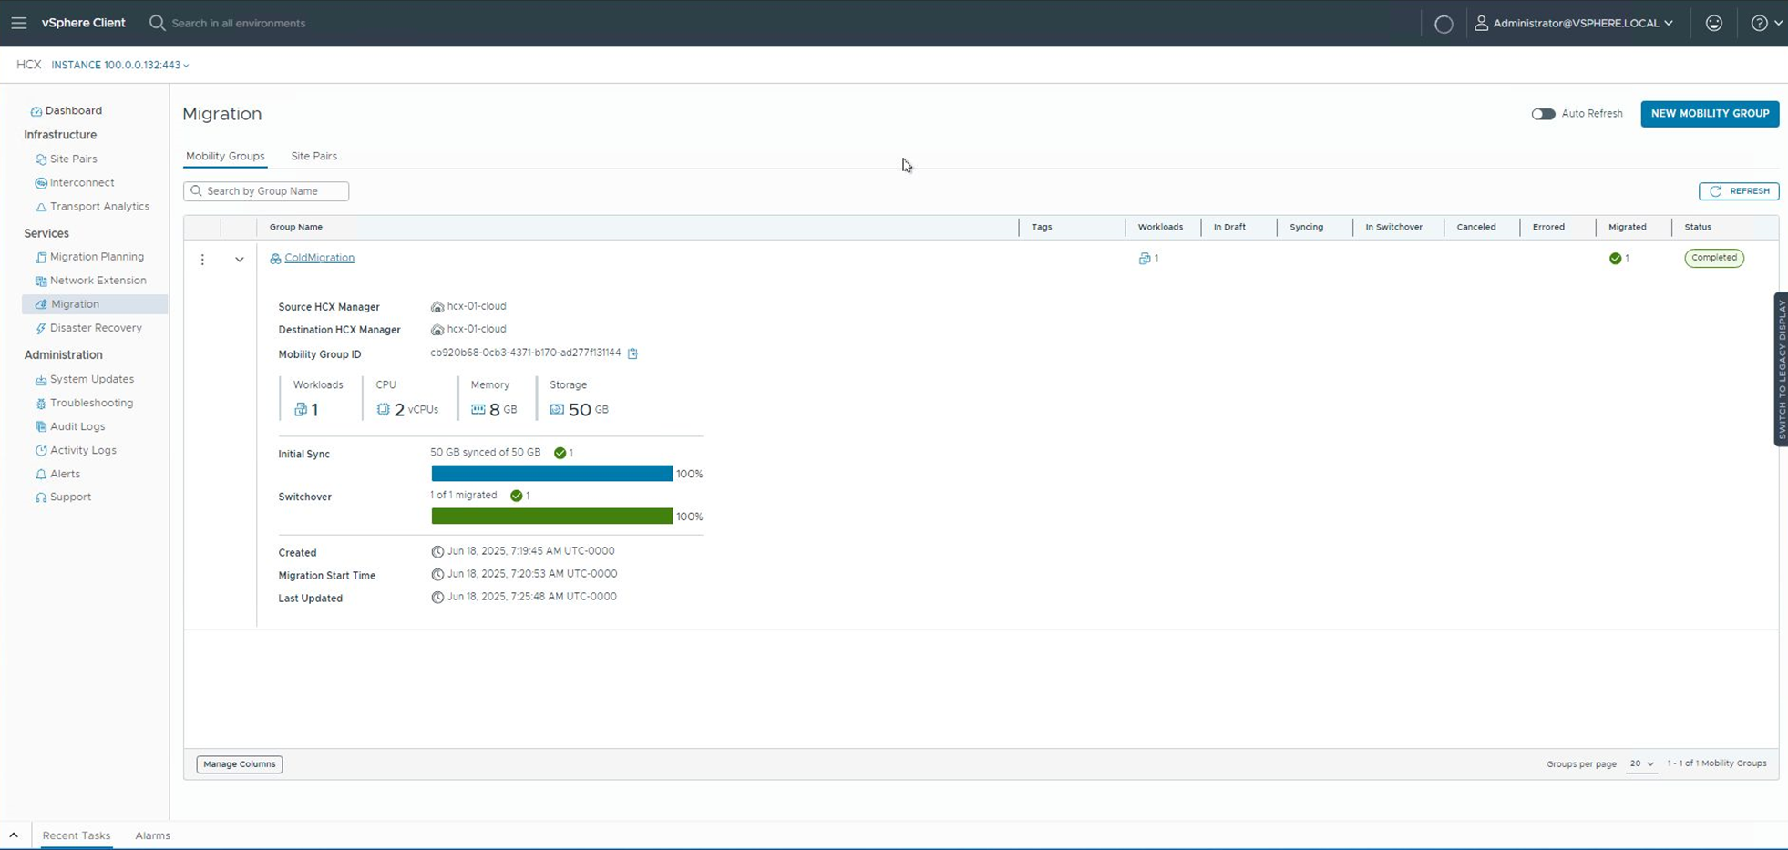The height and width of the screenshot is (850, 1788).
Task: Open the Alarms tab at bottom
Action: pos(152,835)
